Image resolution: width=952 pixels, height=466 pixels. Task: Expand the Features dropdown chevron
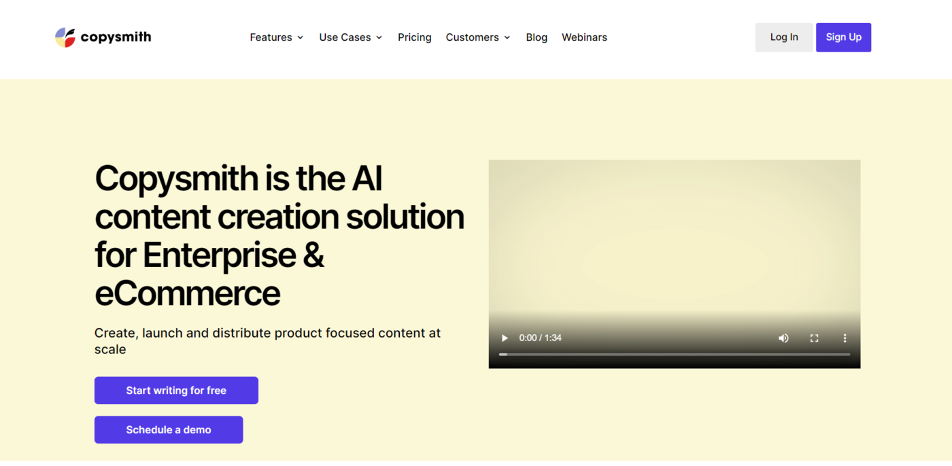[x=301, y=38]
